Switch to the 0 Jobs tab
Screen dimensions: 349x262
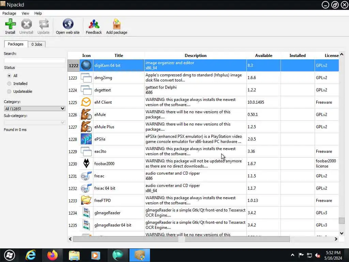[x=37, y=44]
